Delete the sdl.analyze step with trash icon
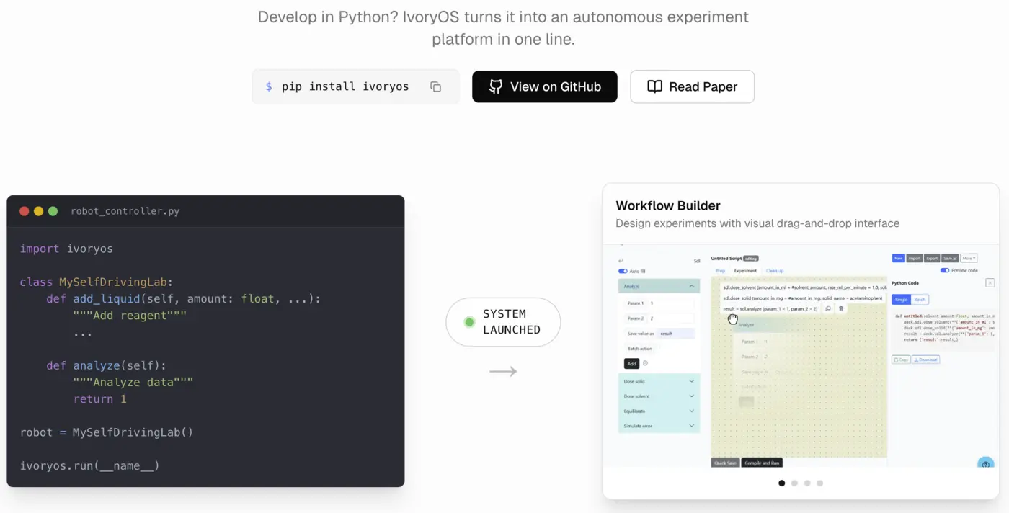This screenshot has width=1009, height=513. click(x=841, y=308)
